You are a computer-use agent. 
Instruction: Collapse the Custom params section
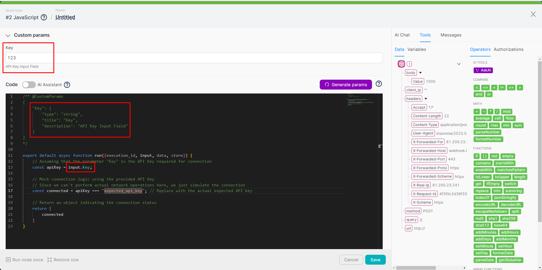coord(8,35)
